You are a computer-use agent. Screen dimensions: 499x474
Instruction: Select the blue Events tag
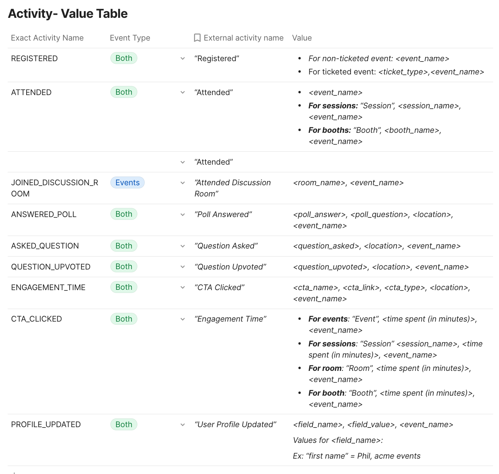(x=127, y=182)
